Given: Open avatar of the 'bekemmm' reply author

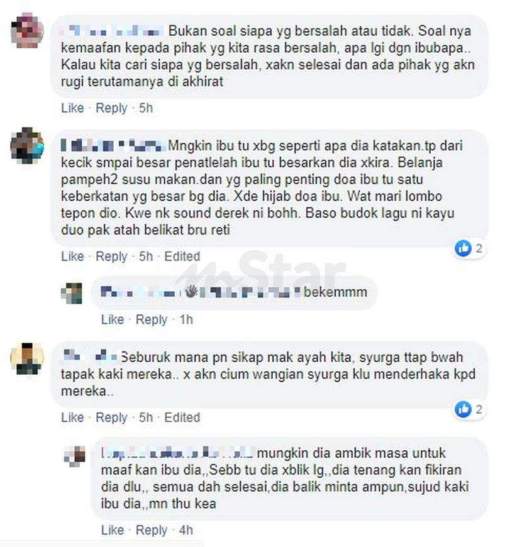Looking at the screenshot, I should [72, 293].
